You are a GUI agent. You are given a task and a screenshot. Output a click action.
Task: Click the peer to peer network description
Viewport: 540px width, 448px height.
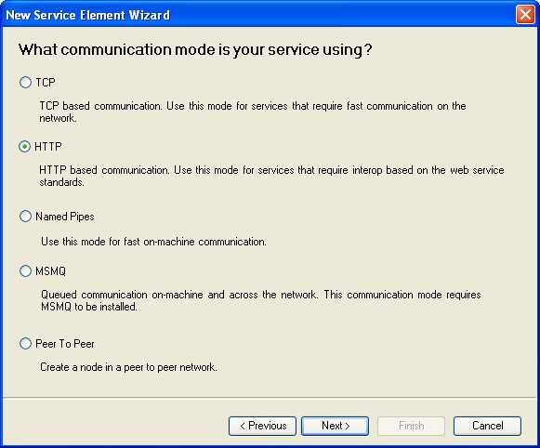pyautogui.click(x=128, y=367)
